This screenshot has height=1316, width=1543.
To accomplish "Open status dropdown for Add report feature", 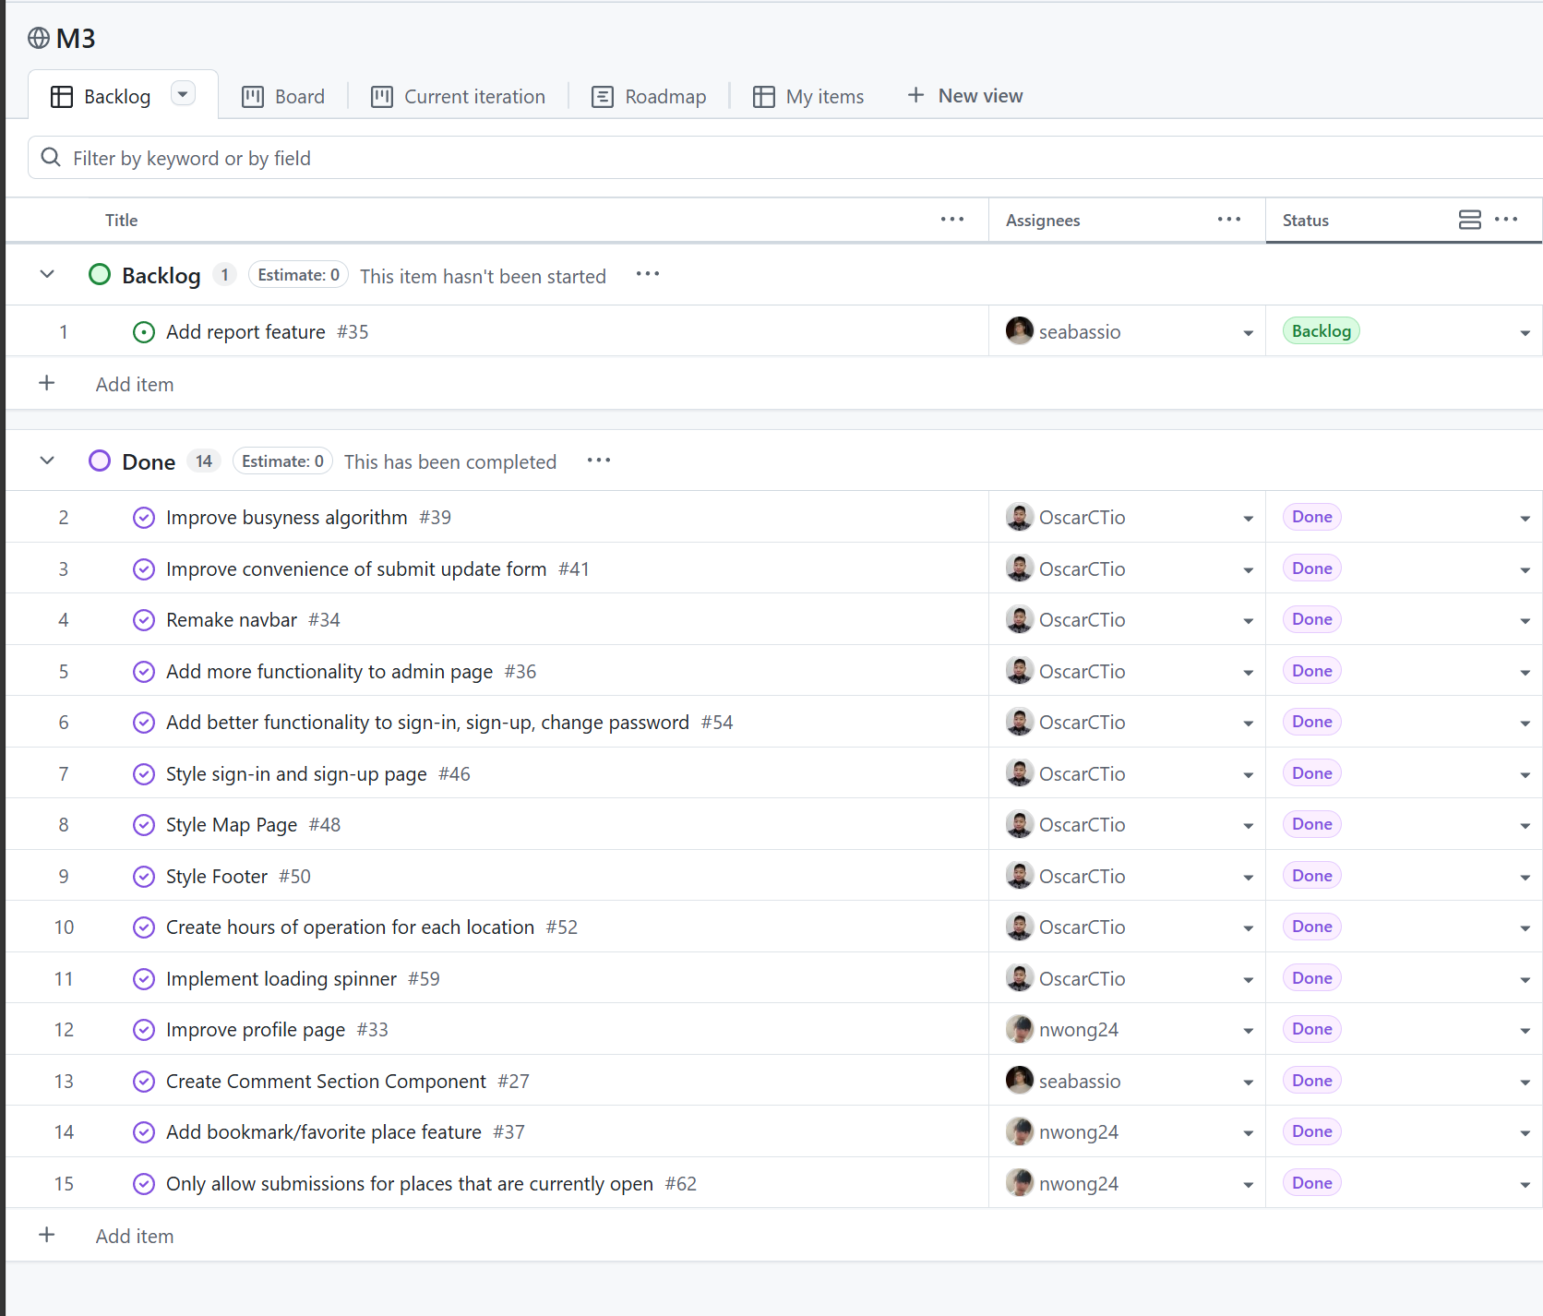I will [1525, 333].
